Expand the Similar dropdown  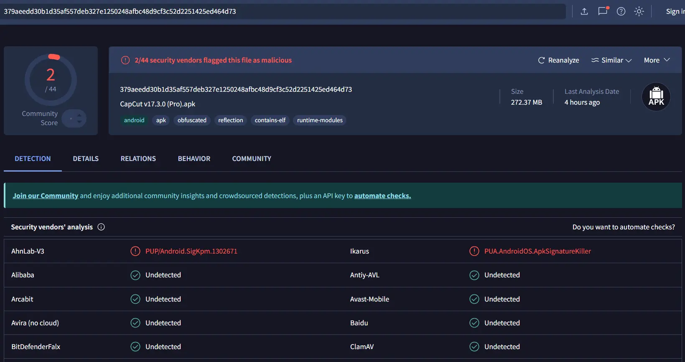(611, 60)
